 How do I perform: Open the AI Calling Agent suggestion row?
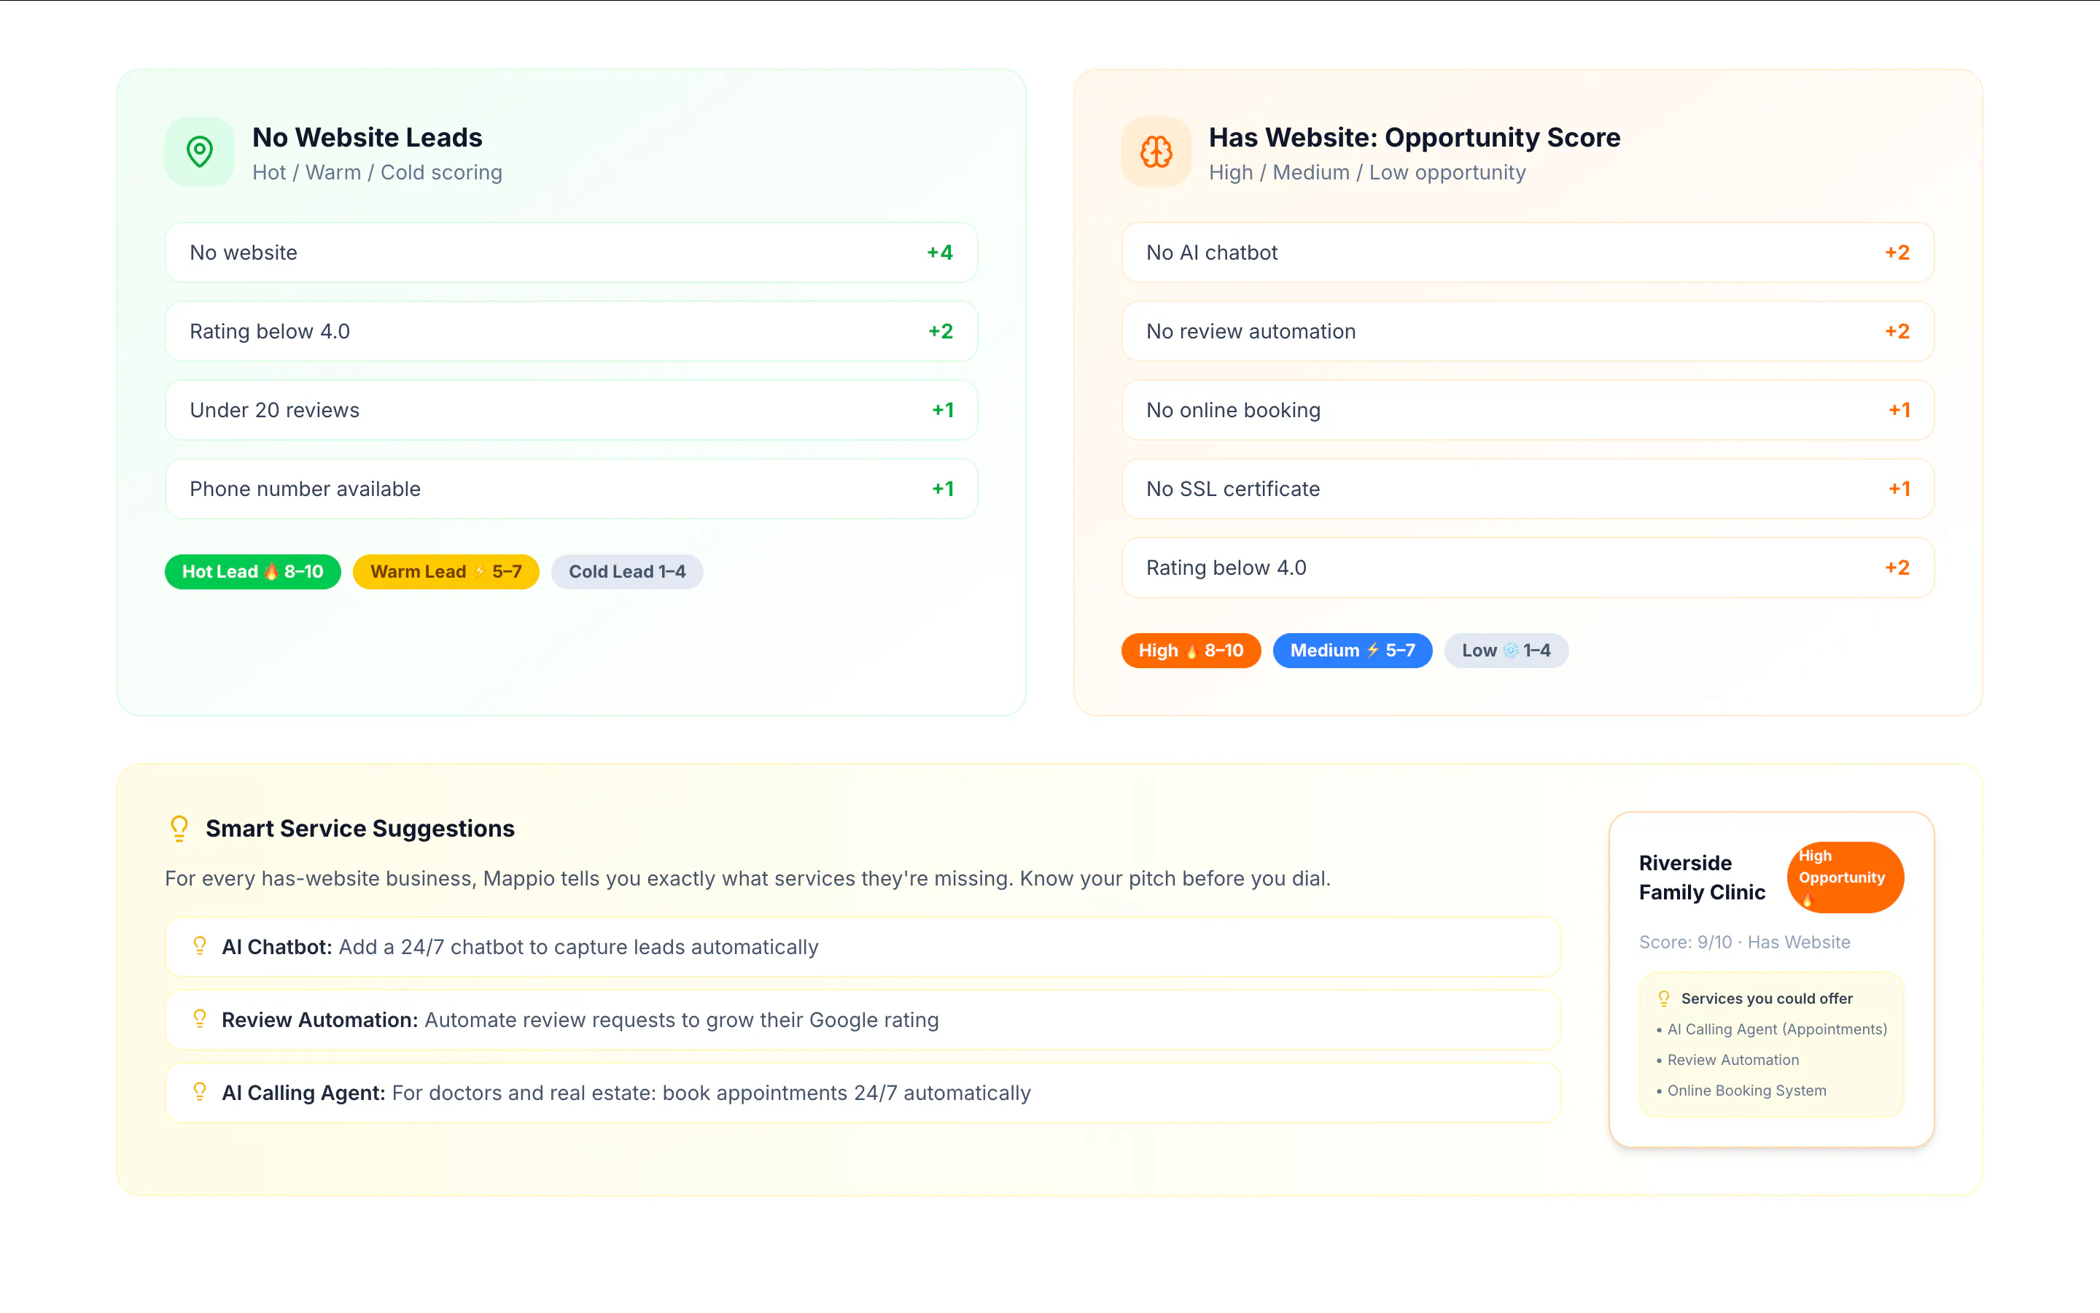[863, 1093]
